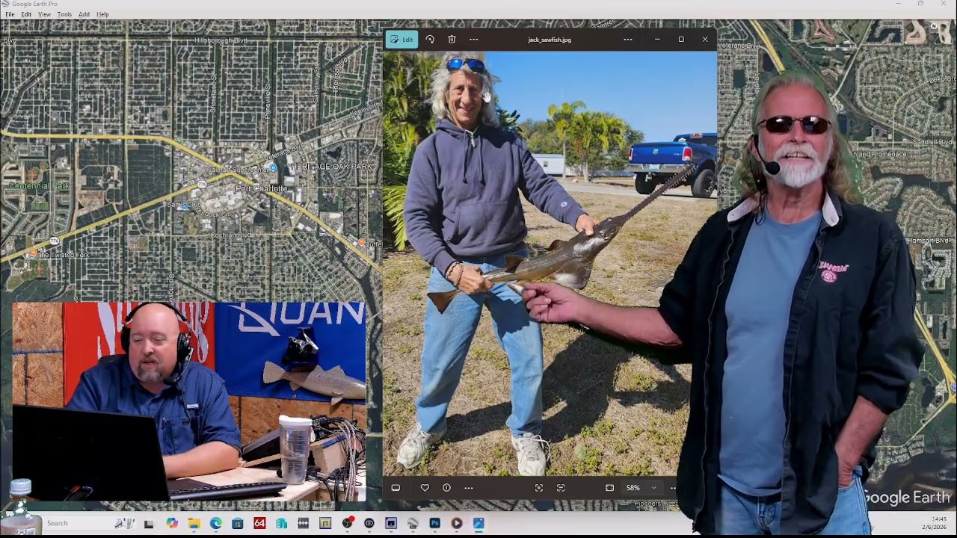Open Microsoft Store from the taskbar
Image resolution: width=957 pixels, height=538 pixels.
[238, 524]
